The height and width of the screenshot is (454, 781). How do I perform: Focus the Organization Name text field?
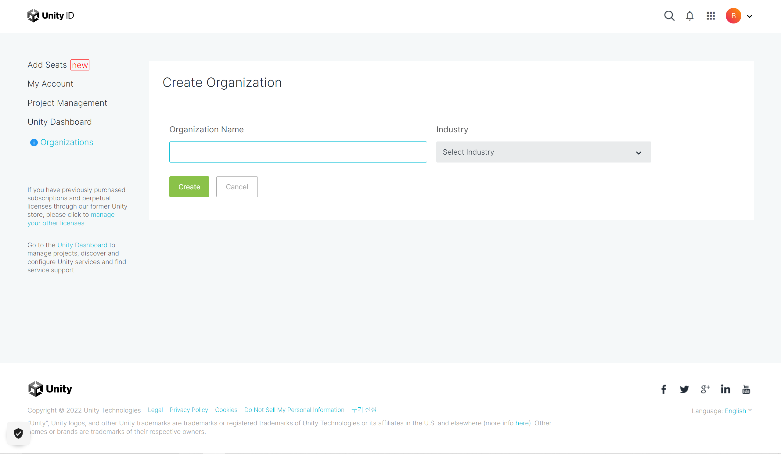coord(298,152)
